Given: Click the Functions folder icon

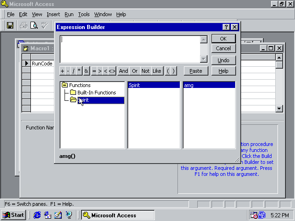Looking at the screenshot, I should 65,85.
